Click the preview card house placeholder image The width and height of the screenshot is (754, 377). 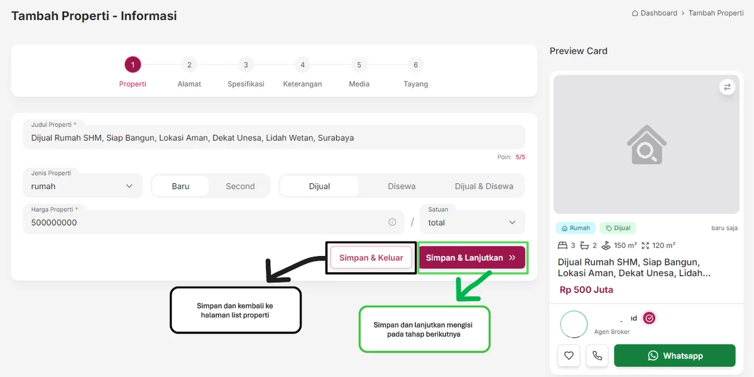[x=647, y=145]
